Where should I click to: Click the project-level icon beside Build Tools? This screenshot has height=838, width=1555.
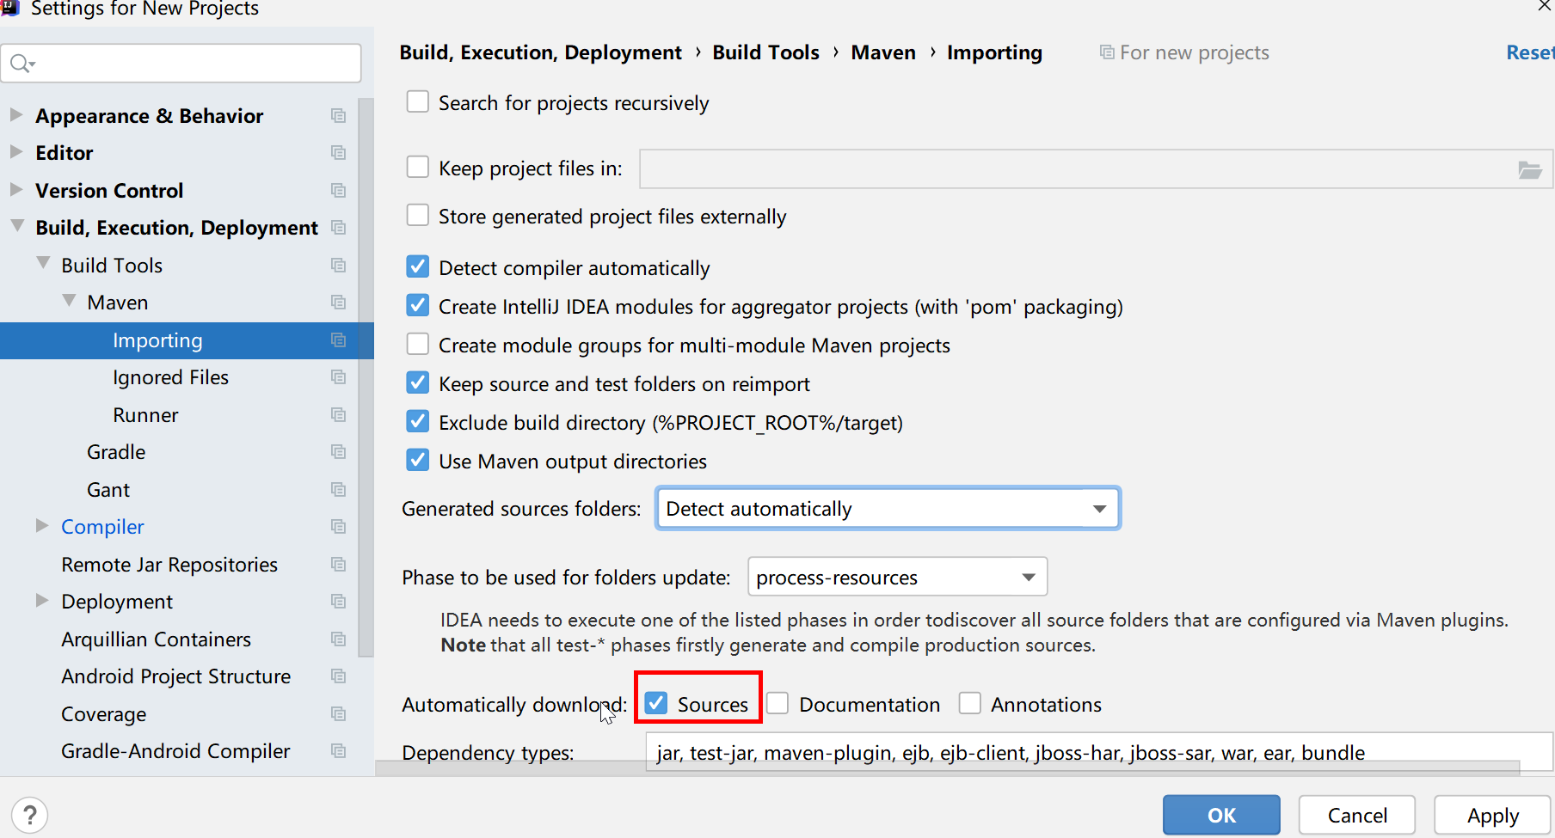click(338, 266)
